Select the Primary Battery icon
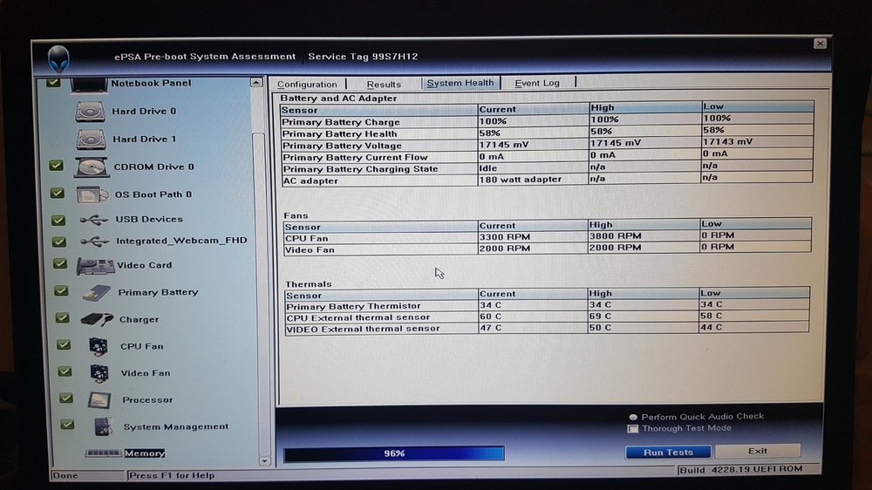Screen dimensions: 872x490 pos(96,293)
